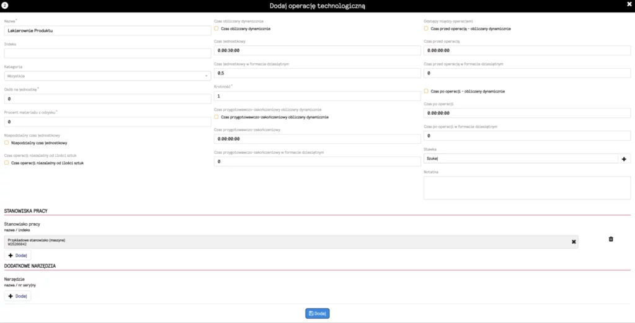Enable Czas obliczany dynamicznie checkbox

[216, 29]
